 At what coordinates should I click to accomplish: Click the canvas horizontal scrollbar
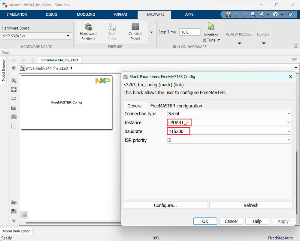coord(73,223)
